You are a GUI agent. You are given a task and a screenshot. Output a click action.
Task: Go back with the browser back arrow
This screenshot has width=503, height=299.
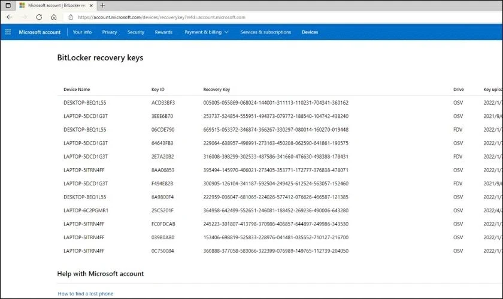tap(10, 17)
